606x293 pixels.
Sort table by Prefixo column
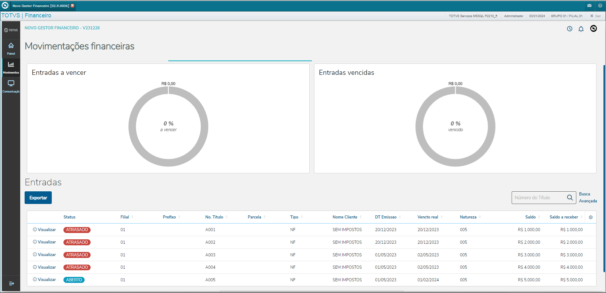[172, 217]
